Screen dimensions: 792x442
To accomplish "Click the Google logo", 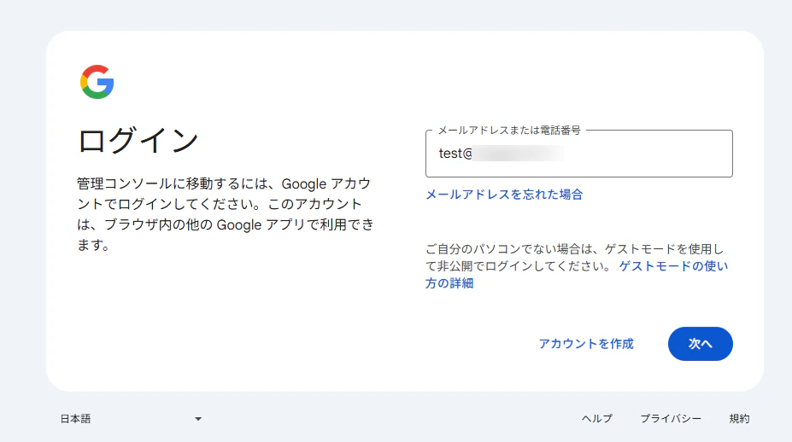I will coord(97,82).
